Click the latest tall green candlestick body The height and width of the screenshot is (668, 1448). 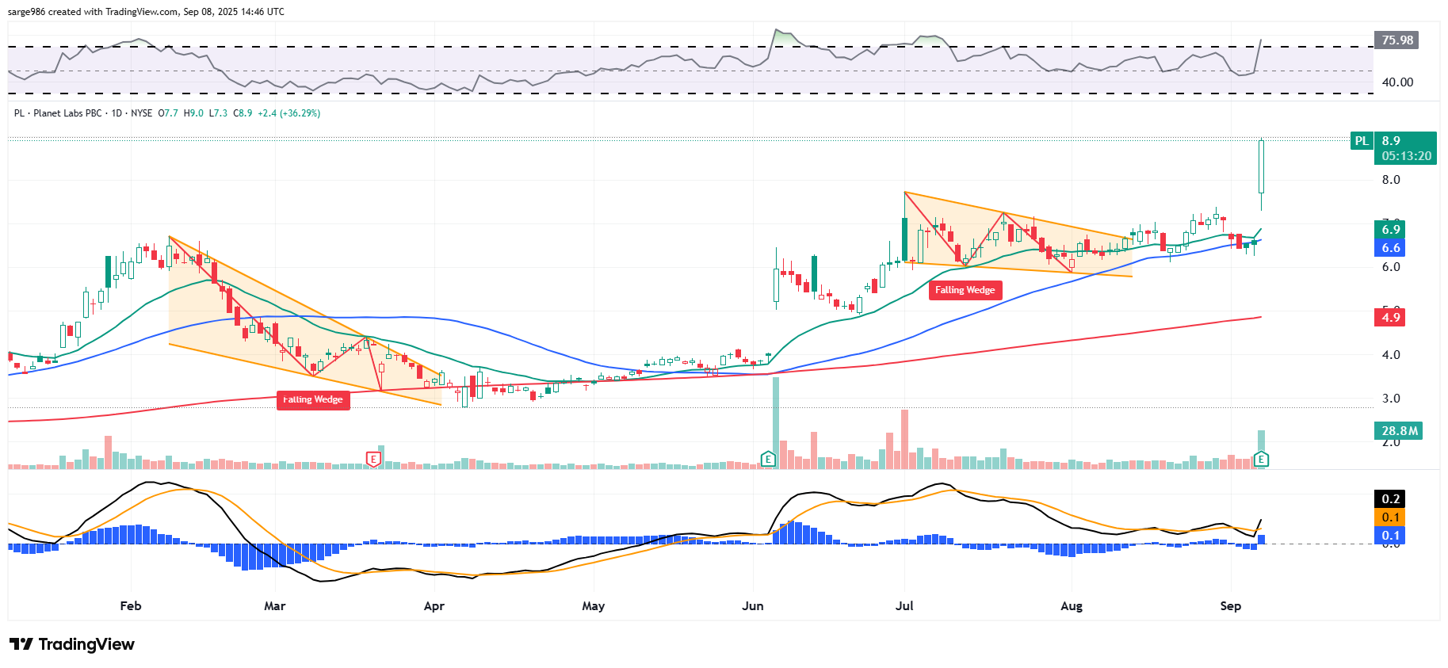[x=1261, y=166]
